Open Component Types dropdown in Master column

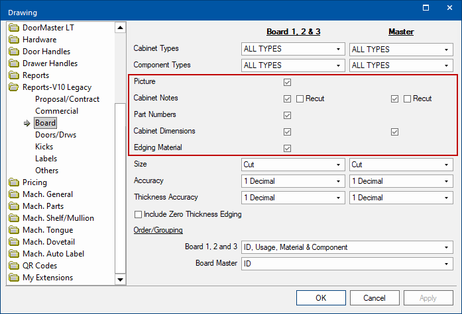click(x=401, y=65)
